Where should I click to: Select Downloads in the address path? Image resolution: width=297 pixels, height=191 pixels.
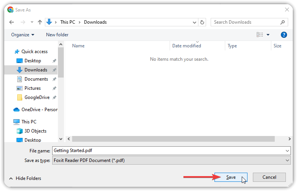(x=95, y=22)
